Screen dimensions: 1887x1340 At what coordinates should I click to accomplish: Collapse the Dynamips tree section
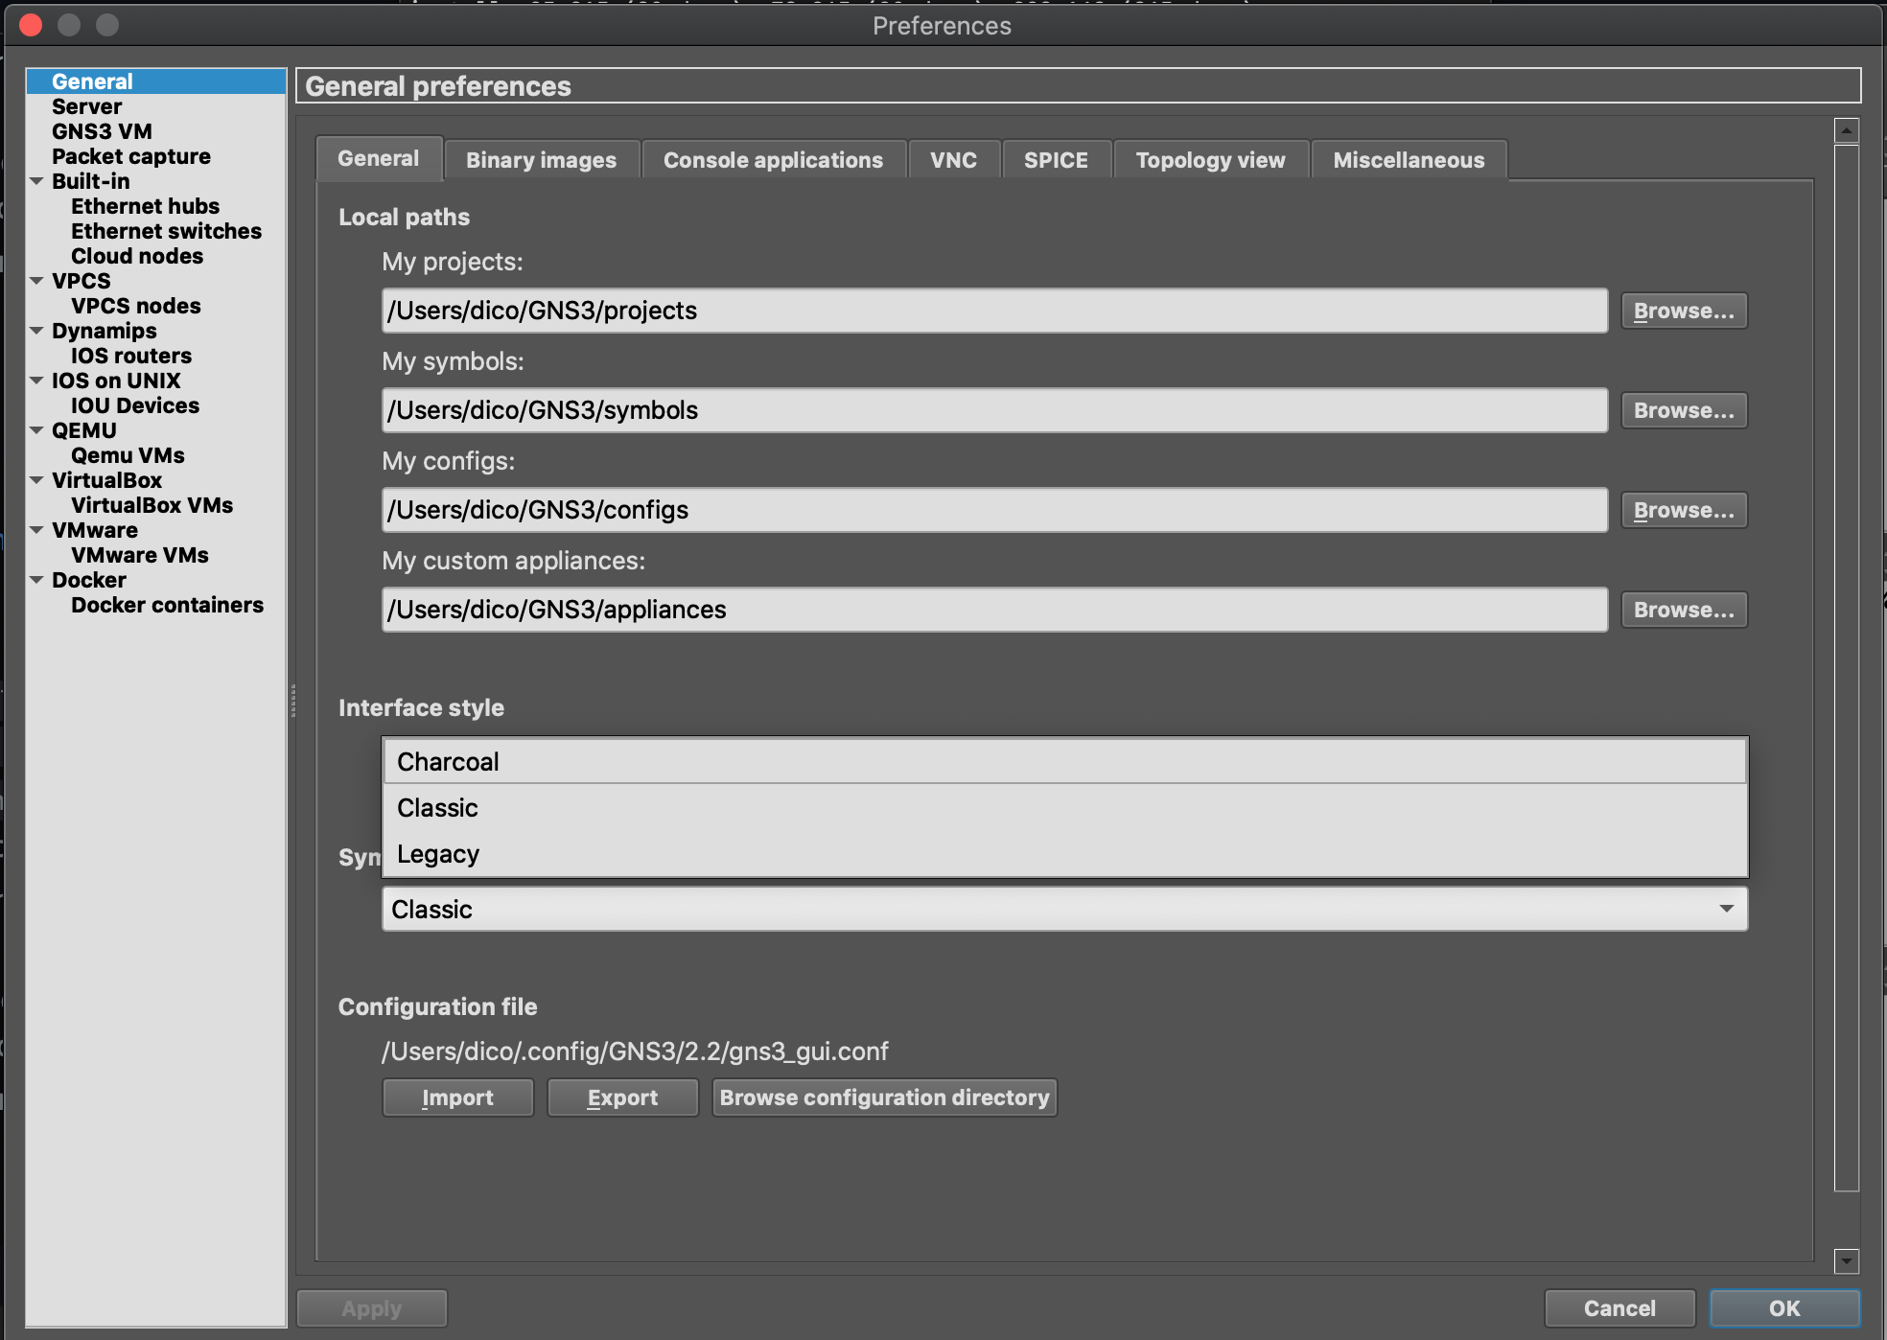click(x=37, y=331)
